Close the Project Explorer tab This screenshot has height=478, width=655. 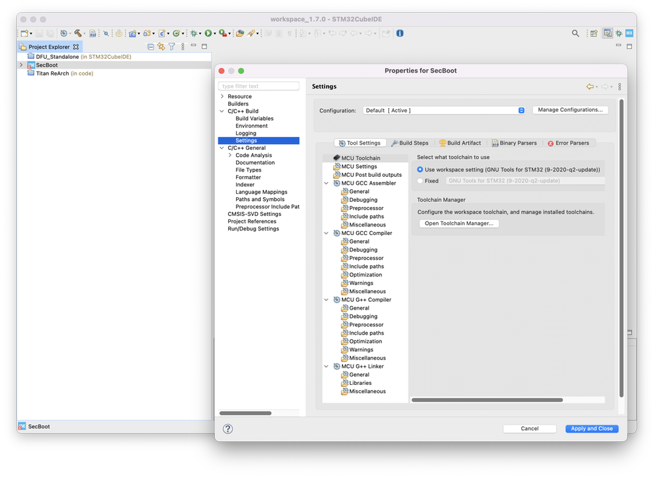tap(75, 46)
